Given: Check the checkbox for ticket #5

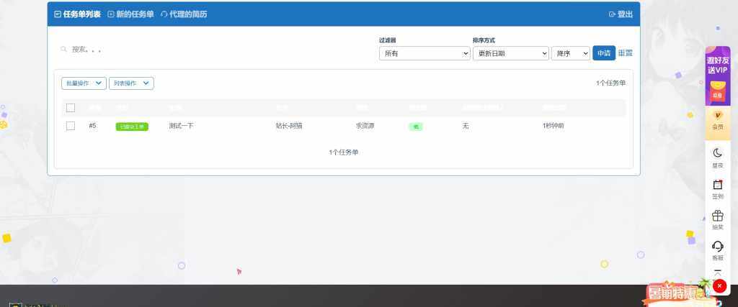Looking at the screenshot, I should pos(71,126).
